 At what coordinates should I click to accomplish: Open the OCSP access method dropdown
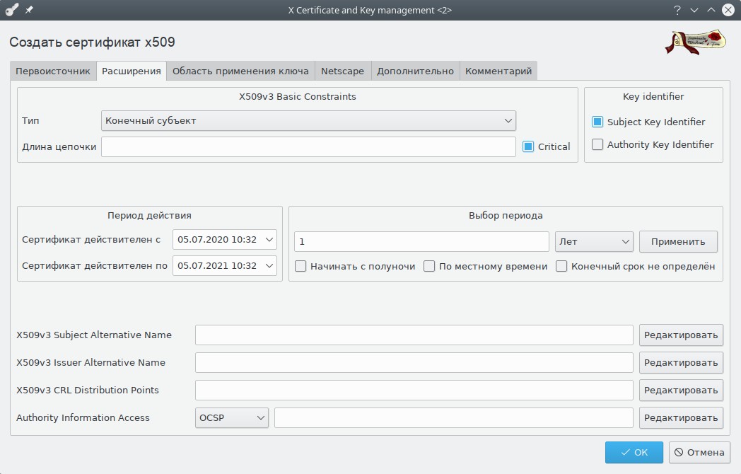pos(232,417)
